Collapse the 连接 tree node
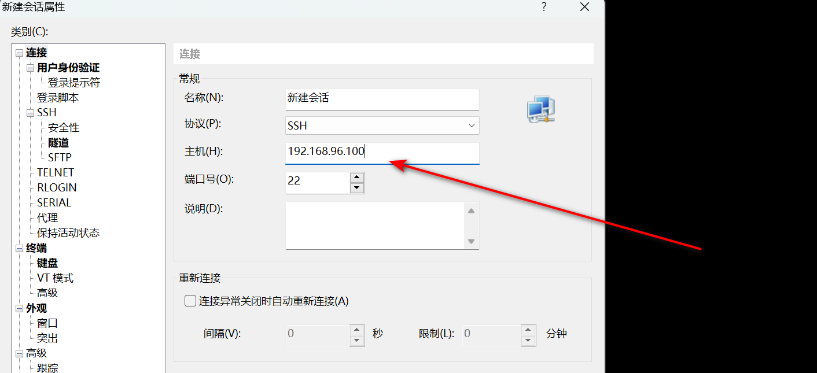The image size is (817, 373). (19, 53)
